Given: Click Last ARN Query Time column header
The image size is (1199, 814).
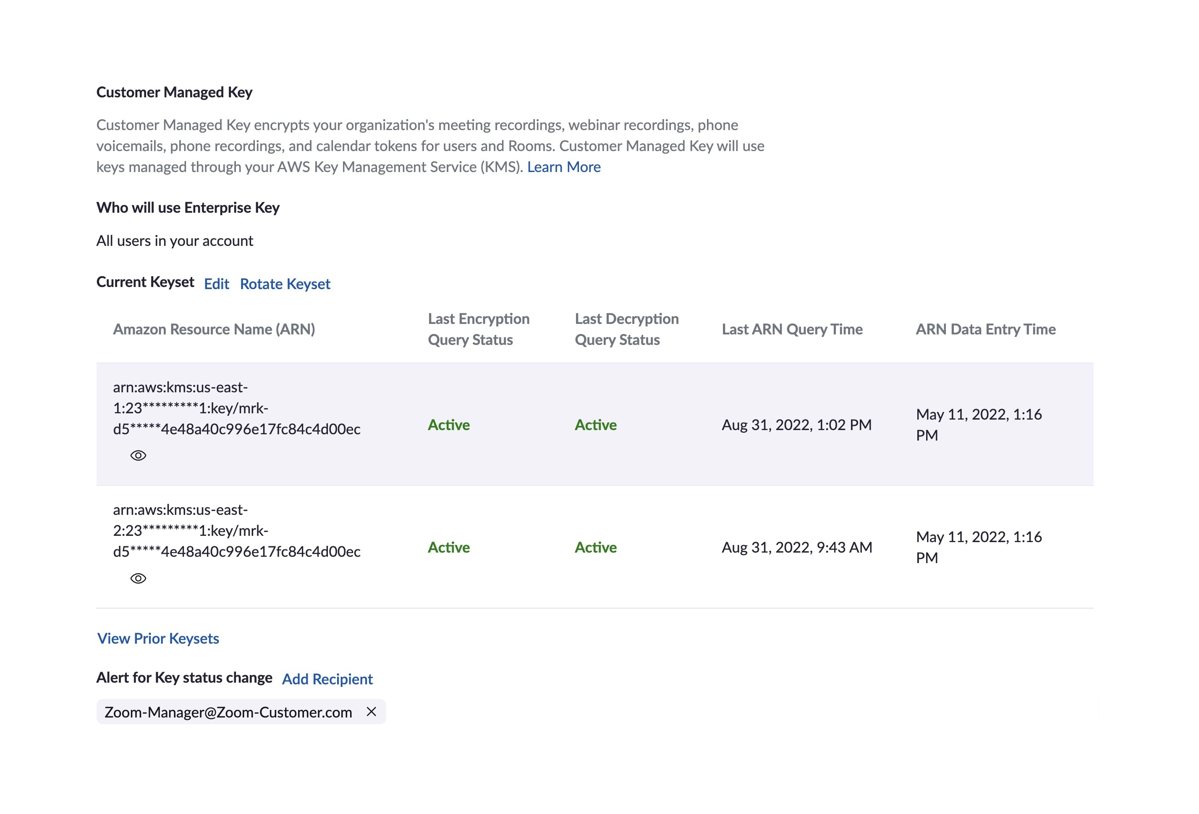Looking at the screenshot, I should pyautogui.click(x=792, y=329).
